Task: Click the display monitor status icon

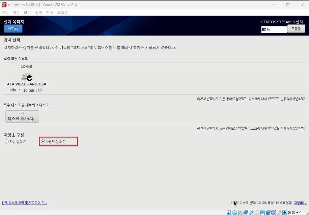Action: tap(262, 212)
